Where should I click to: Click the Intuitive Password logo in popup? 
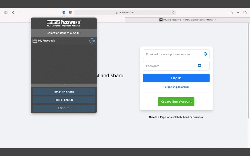pyautogui.click(x=64, y=23)
